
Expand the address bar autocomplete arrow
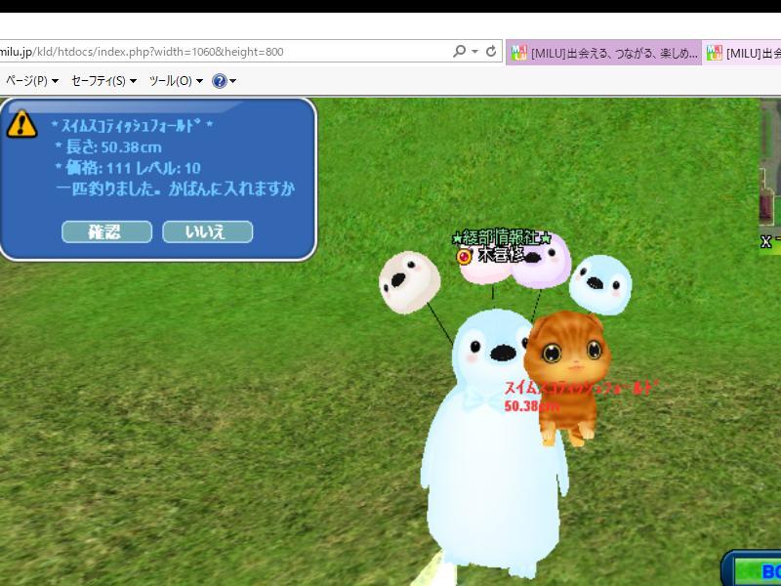(x=474, y=52)
